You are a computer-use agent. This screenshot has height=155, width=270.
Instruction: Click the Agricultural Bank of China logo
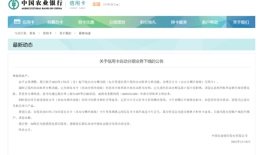click(36, 5)
